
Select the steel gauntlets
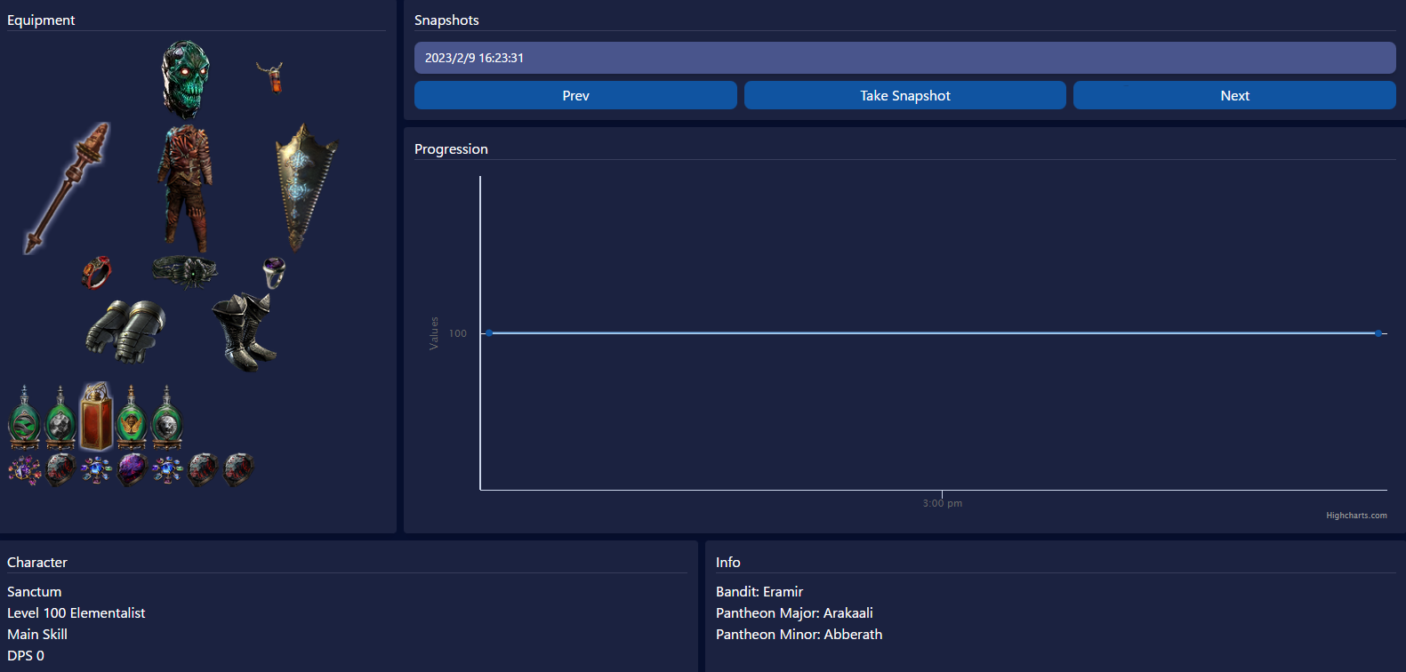pos(126,331)
